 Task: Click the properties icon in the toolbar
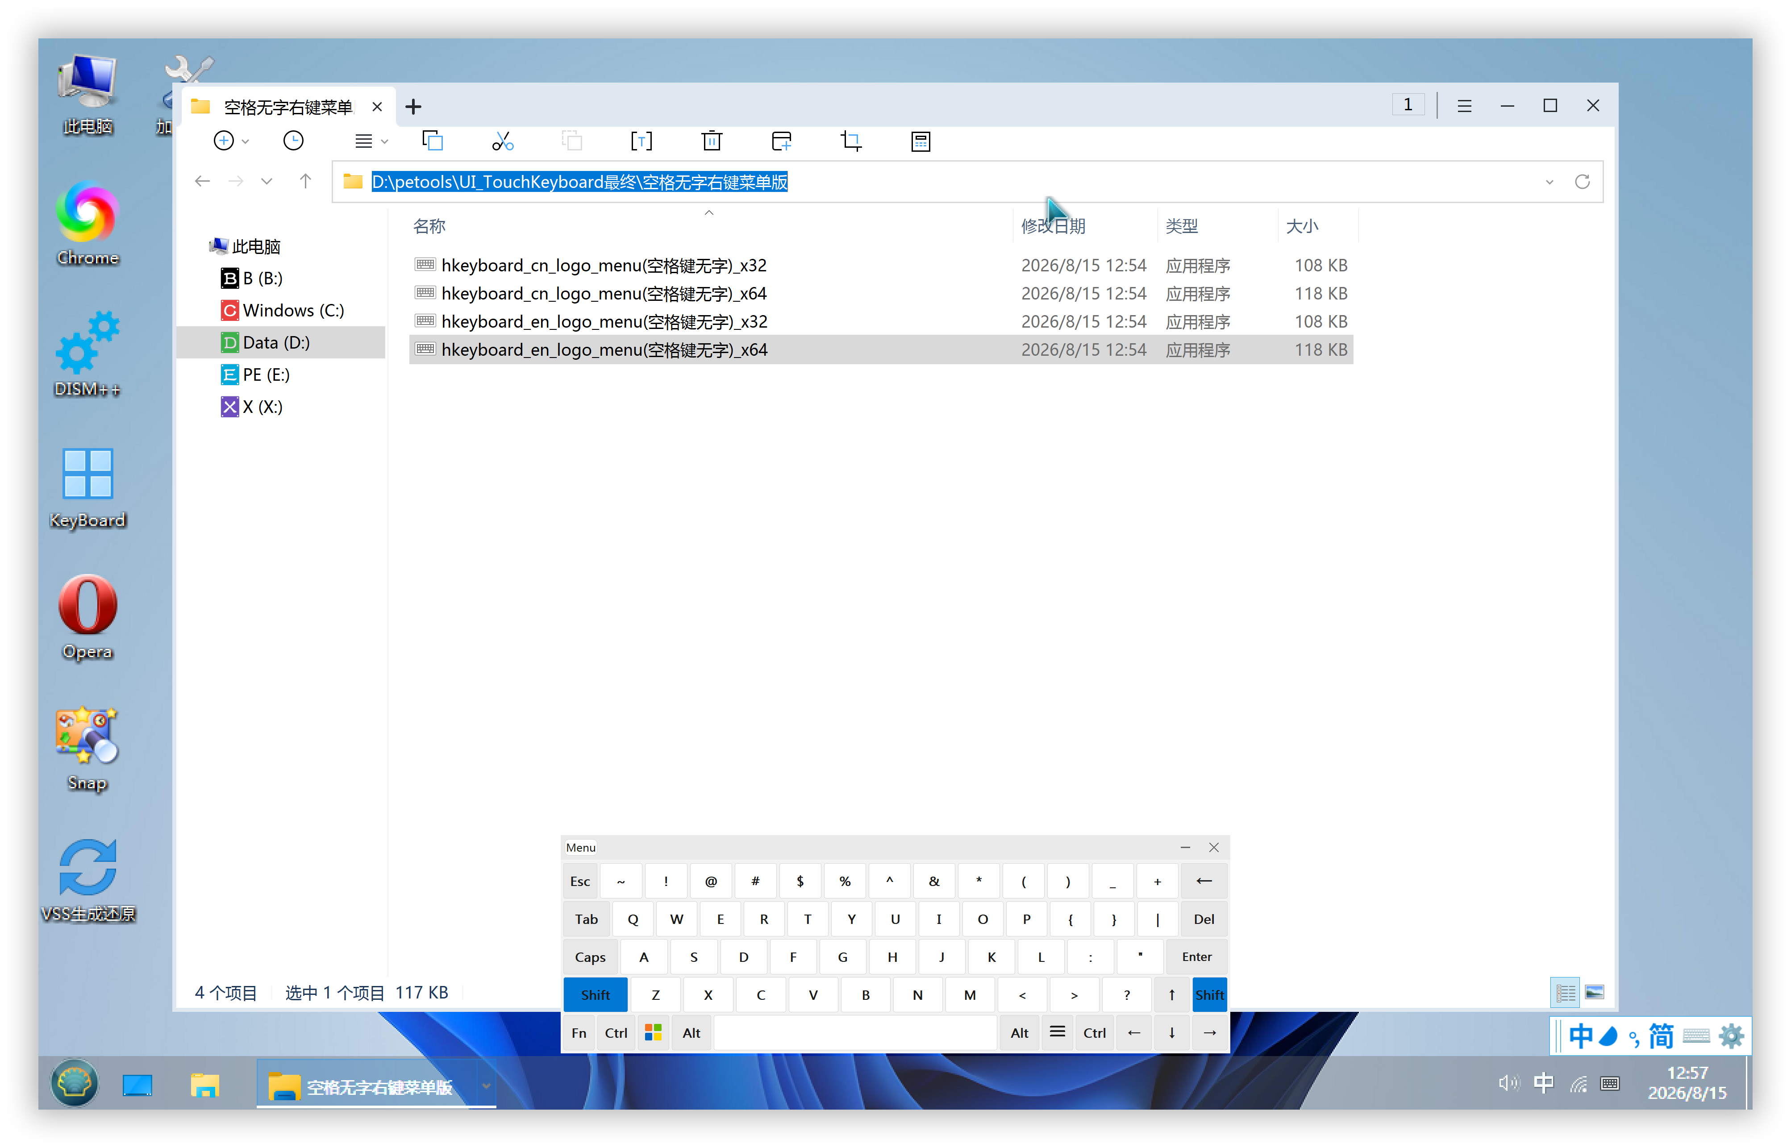[x=921, y=141]
